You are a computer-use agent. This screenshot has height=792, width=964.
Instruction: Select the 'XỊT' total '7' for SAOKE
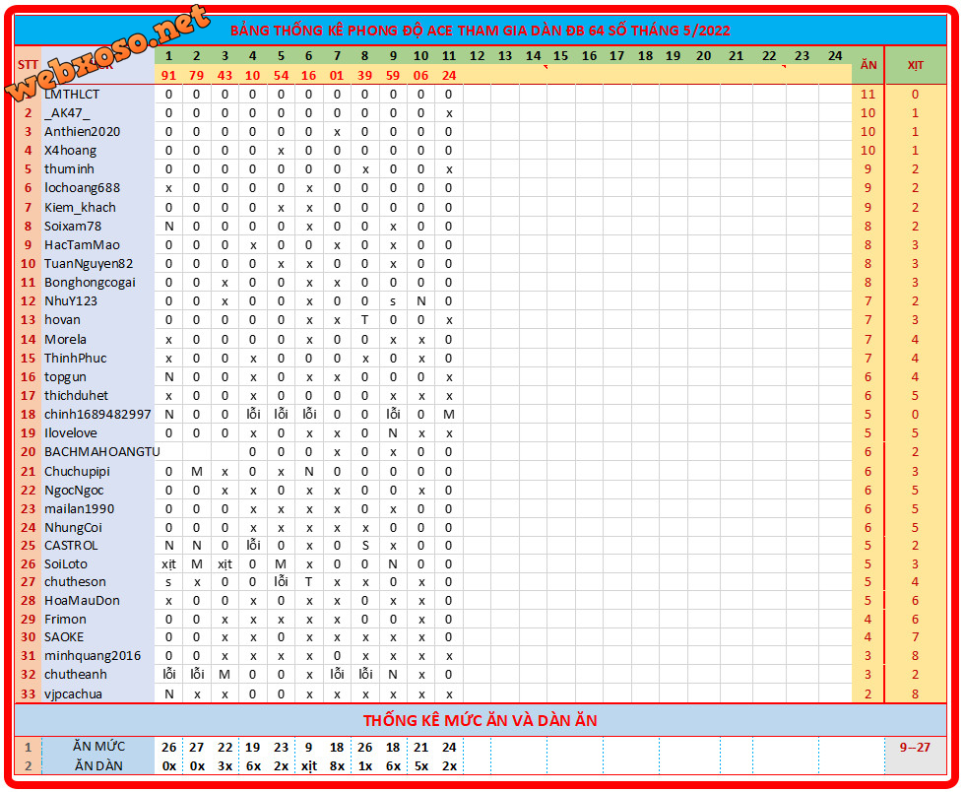click(916, 637)
